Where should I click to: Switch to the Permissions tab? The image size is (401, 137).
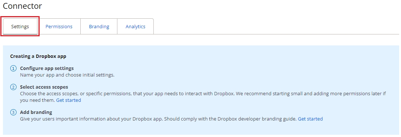59,26
